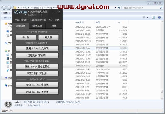Click the Pictures library icon in sidebar
The image size is (165, 114).
(x=8, y=63)
